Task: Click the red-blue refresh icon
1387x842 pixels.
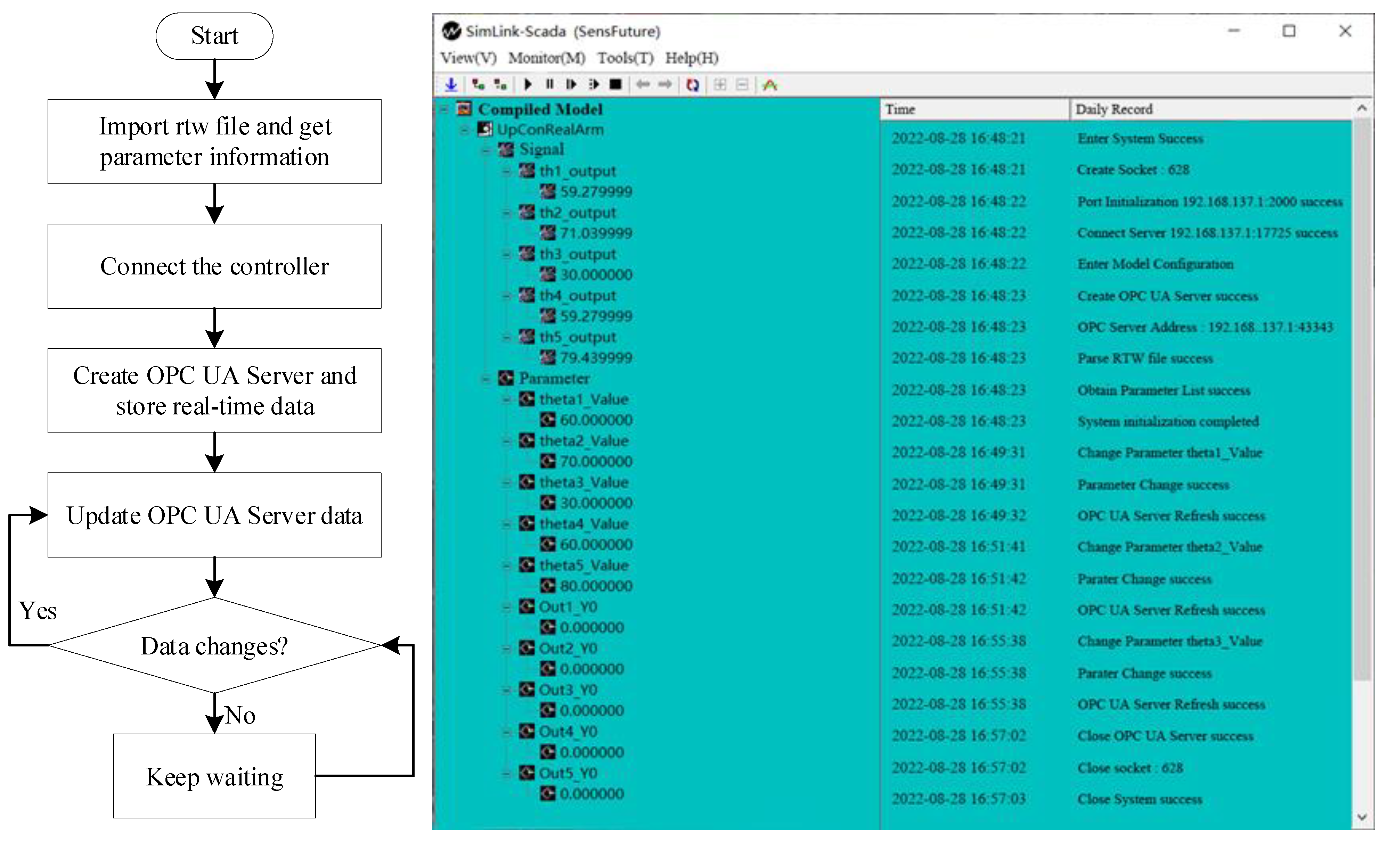Action: (692, 84)
